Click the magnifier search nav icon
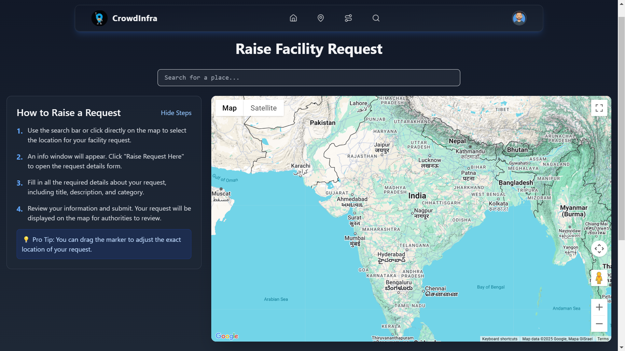This screenshot has height=351, width=625. (x=376, y=18)
